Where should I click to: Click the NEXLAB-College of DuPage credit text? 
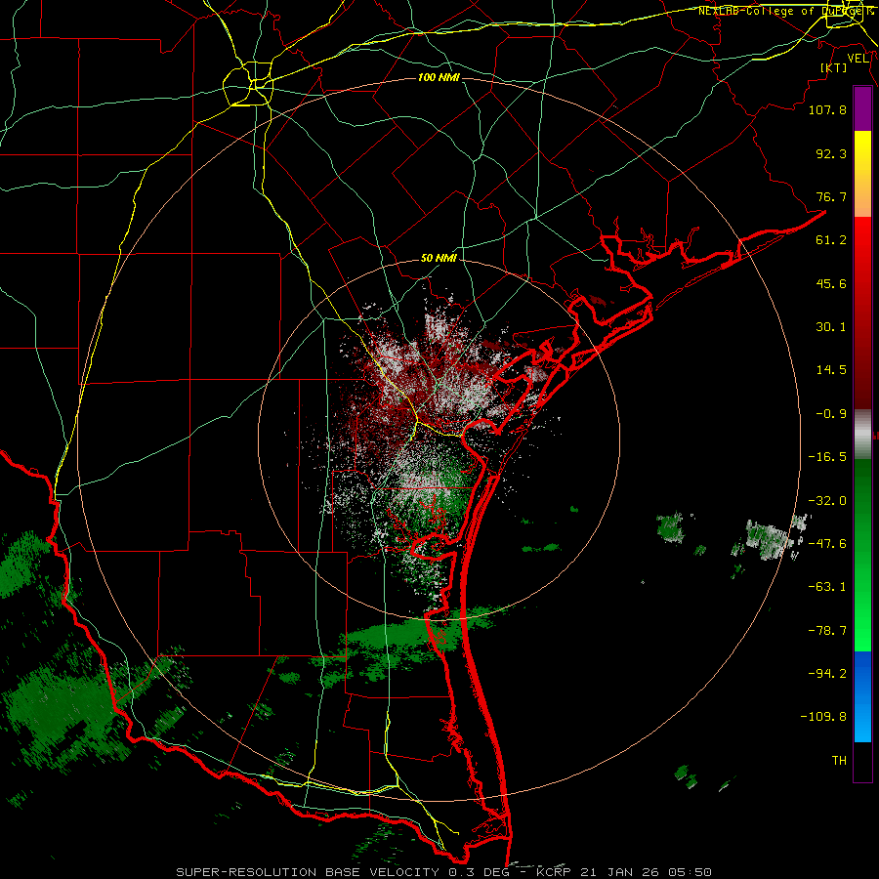tap(785, 11)
